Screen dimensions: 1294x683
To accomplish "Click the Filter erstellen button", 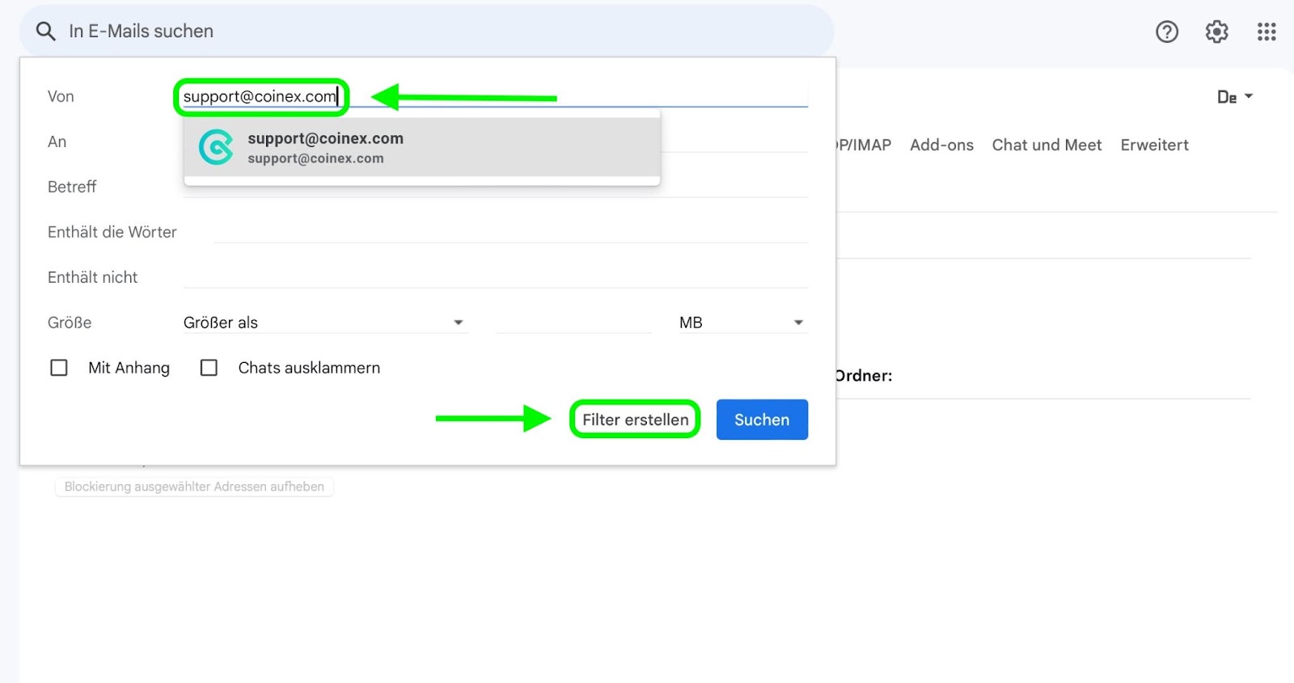I will tap(635, 419).
